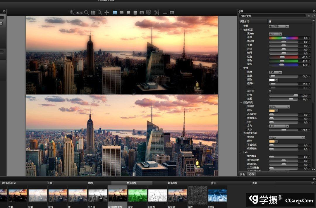
Task: Select the pan move arrows tool
Action: pyautogui.click(x=107, y=13)
